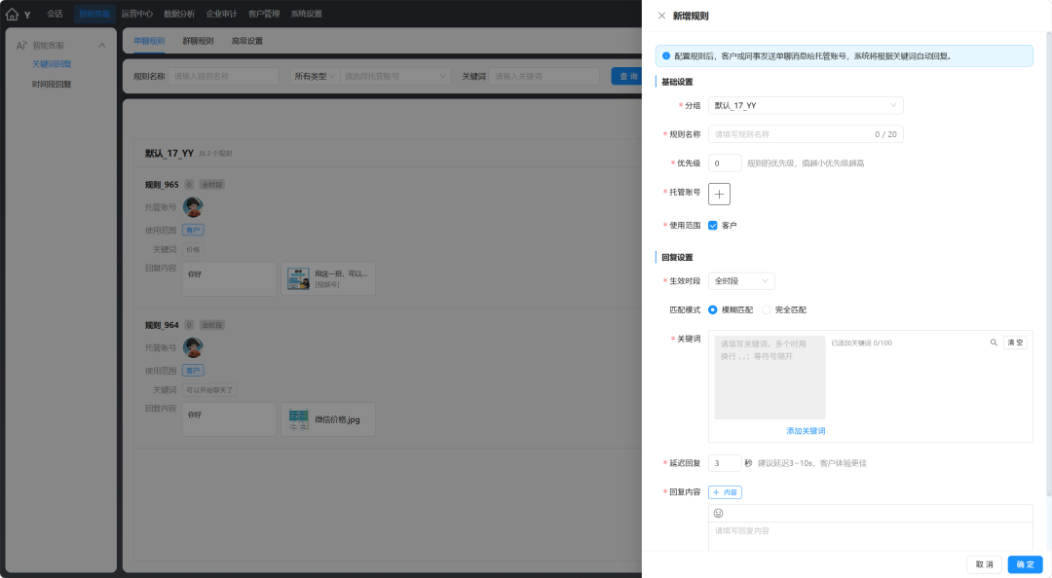The height and width of the screenshot is (578, 1052).
Task: Click the 查询 search button
Action: pos(628,77)
